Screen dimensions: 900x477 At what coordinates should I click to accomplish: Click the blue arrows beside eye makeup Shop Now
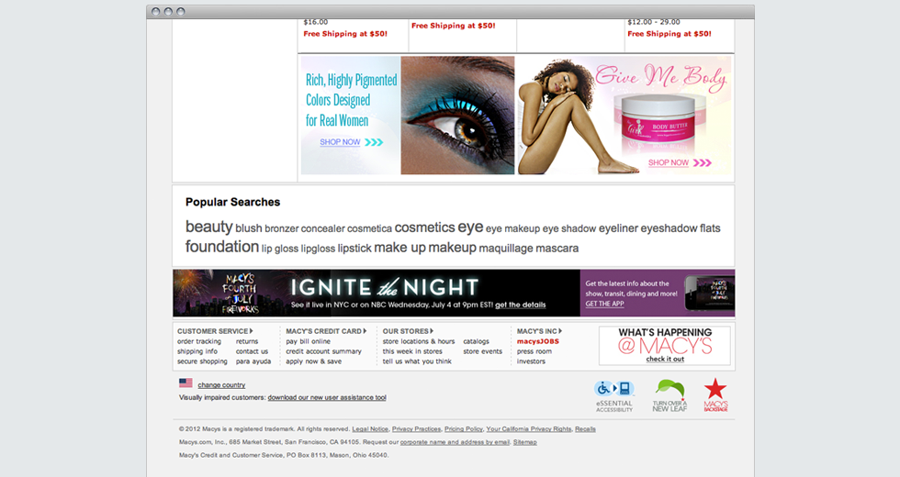coord(374,142)
